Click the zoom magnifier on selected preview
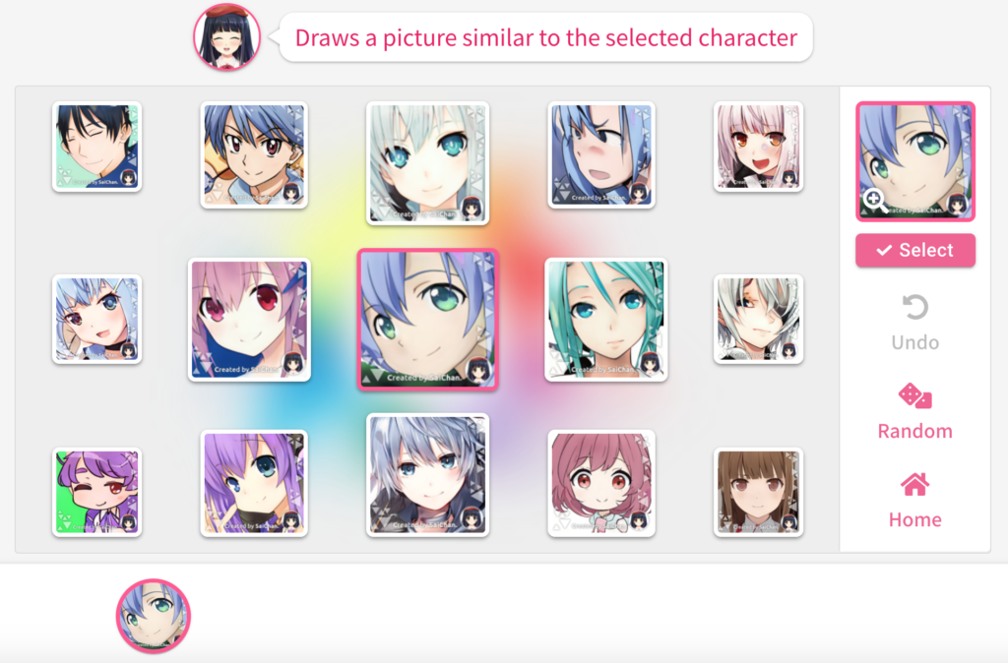This screenshot has width=1008, height=663. tap(874, 199)
